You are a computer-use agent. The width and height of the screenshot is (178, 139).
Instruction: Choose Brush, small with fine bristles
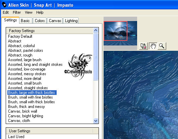point(31,97)
